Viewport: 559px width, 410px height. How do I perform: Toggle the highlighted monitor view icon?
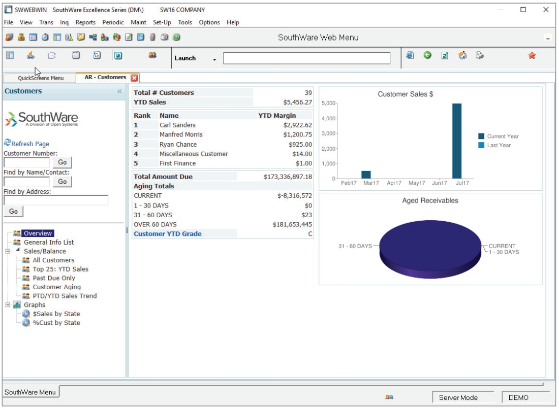117,56
